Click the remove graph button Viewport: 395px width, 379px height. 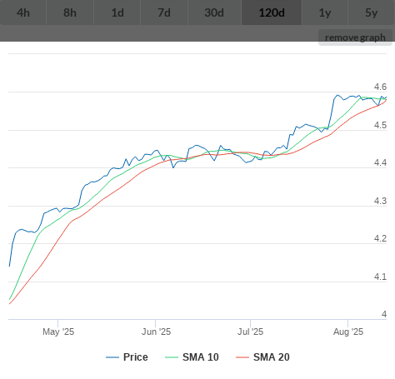355,37
